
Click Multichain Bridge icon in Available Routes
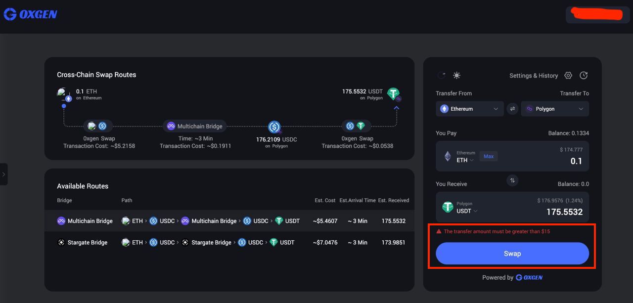tap(61, 221)
